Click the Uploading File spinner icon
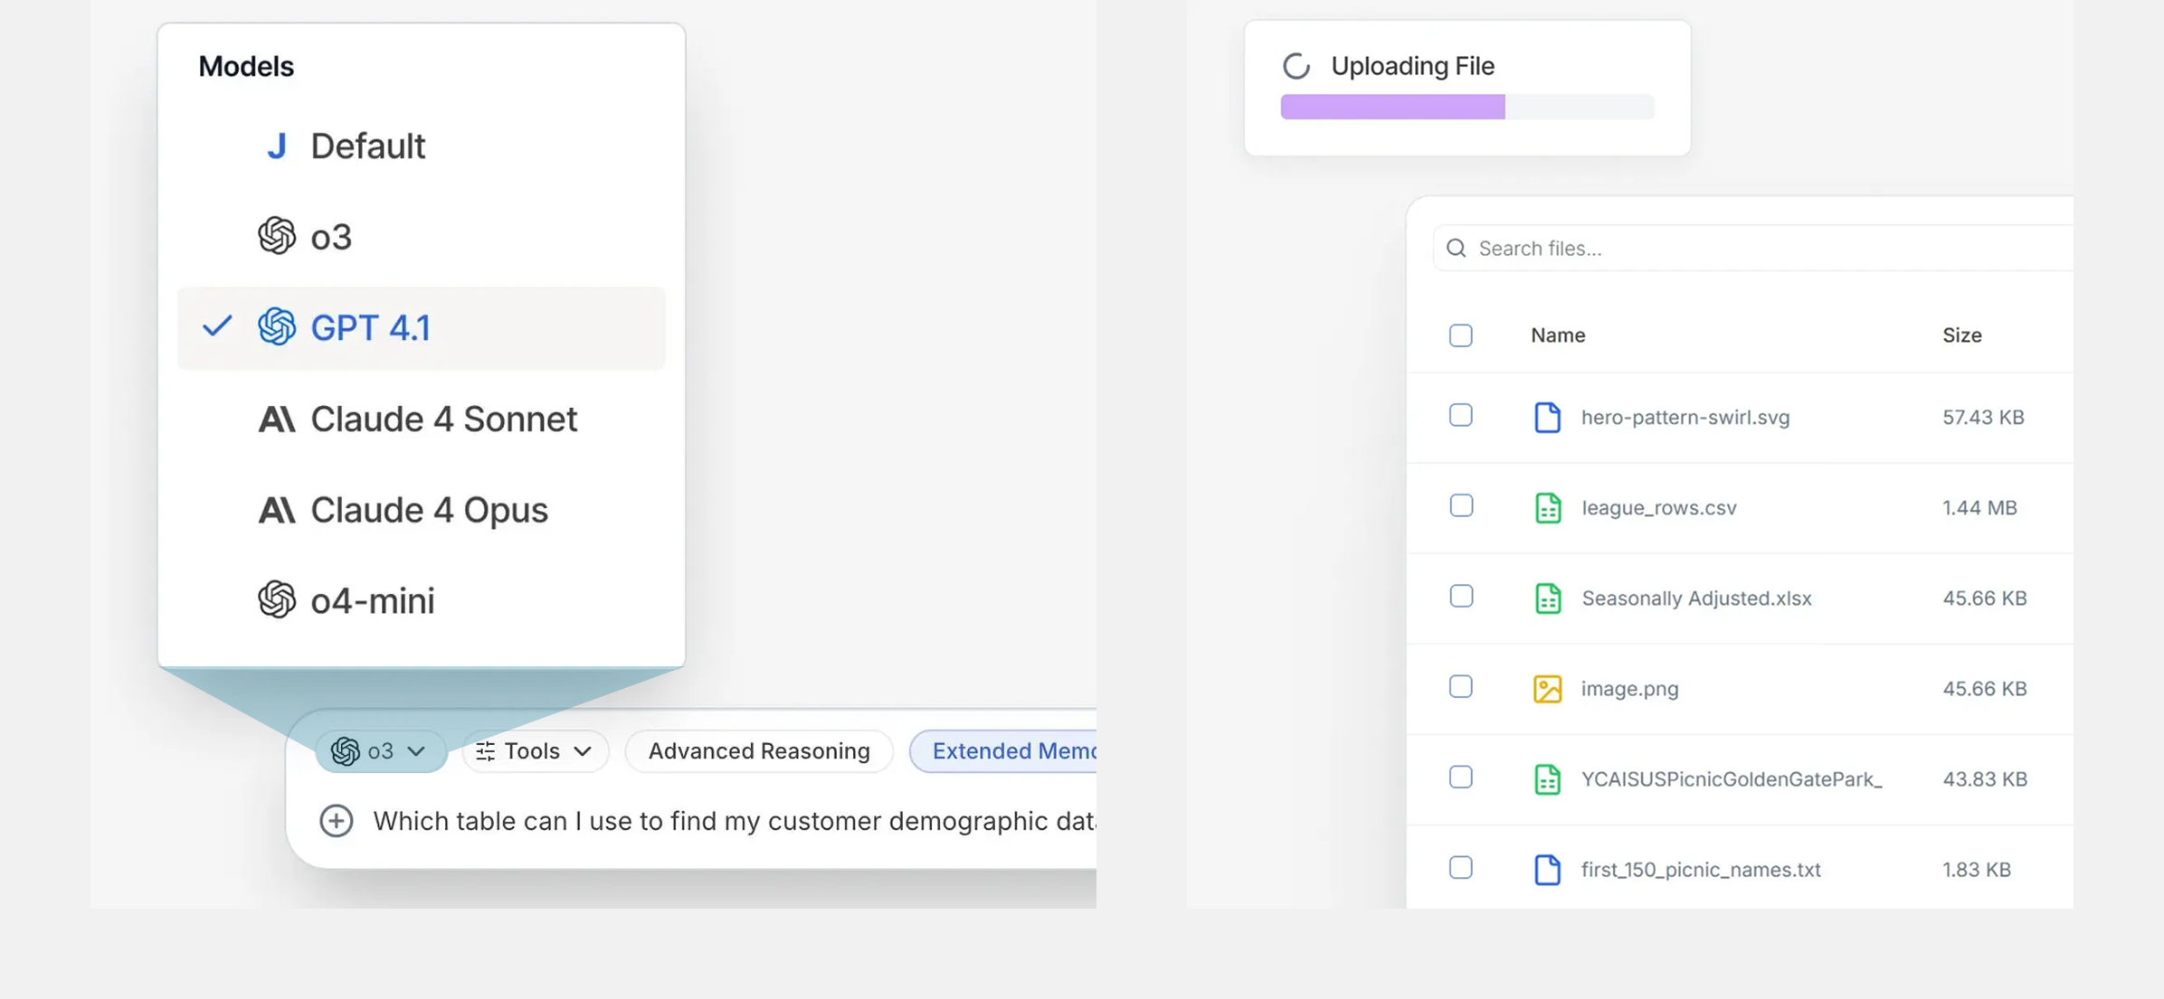The width and height of the screenshot is (2164, 999). pos(1296,66)
